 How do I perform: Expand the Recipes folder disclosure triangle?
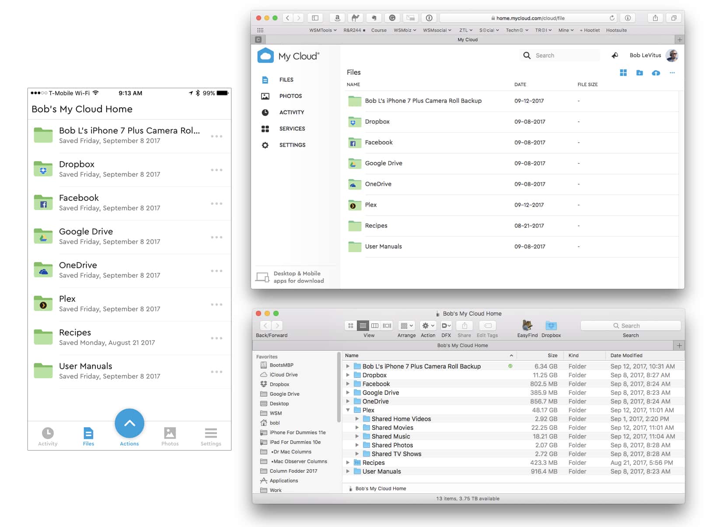click(348, 462)
